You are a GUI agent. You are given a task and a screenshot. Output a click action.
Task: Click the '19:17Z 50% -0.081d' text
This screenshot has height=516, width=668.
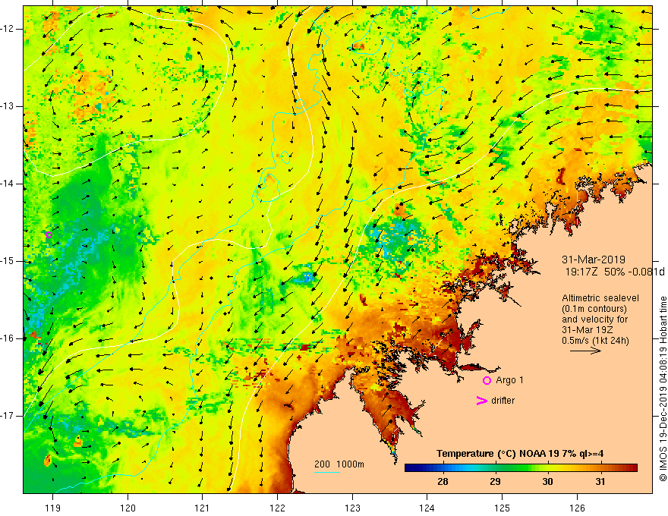click(x=615, y=272)
